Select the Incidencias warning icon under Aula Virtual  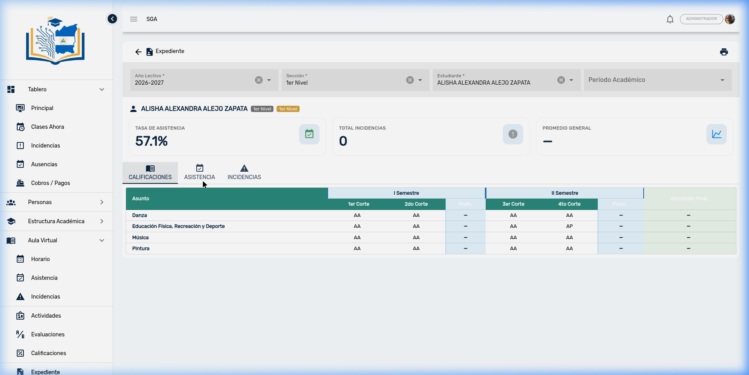click(x=20, y=297)
